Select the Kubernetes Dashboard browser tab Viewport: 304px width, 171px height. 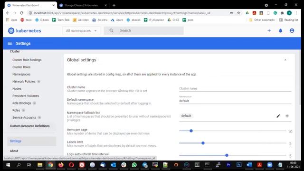(x=30, y=5)
